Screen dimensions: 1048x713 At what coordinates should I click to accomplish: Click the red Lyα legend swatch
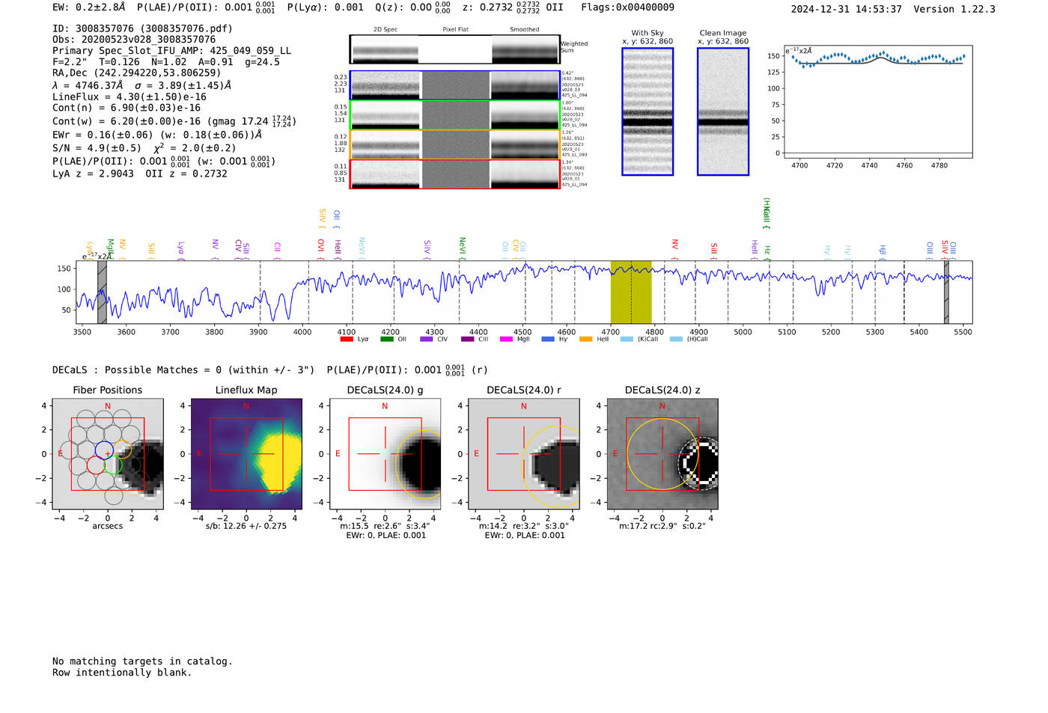point(346,339)
